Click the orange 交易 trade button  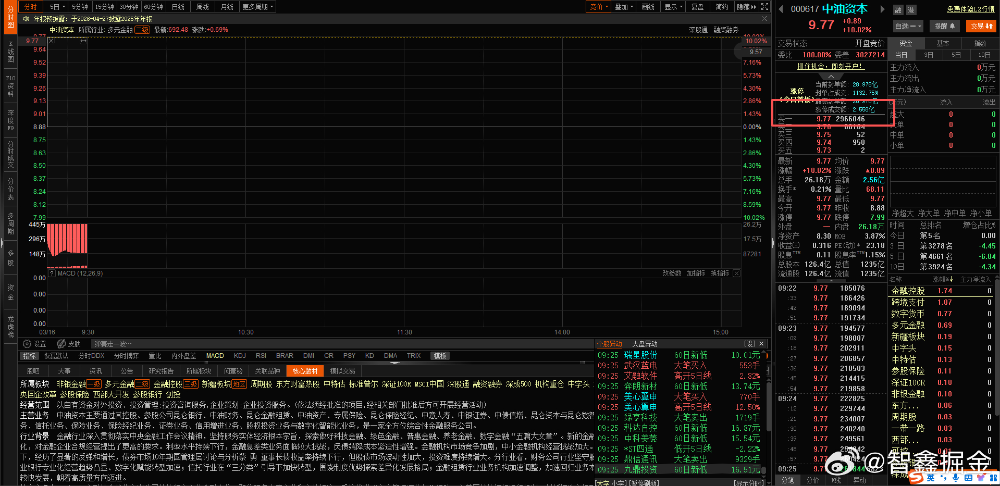coord(981,26)
